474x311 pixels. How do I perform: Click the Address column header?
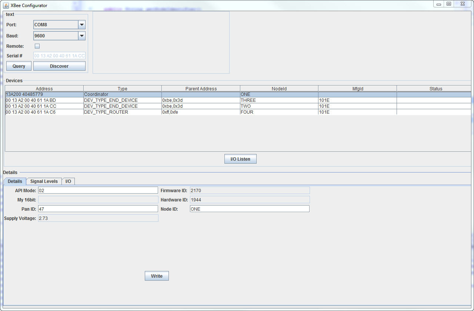click(x=44, y=89)
